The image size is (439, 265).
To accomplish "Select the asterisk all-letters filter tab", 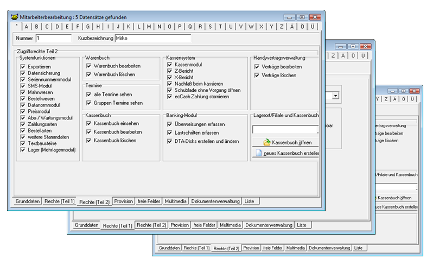I will click(17, 26).
